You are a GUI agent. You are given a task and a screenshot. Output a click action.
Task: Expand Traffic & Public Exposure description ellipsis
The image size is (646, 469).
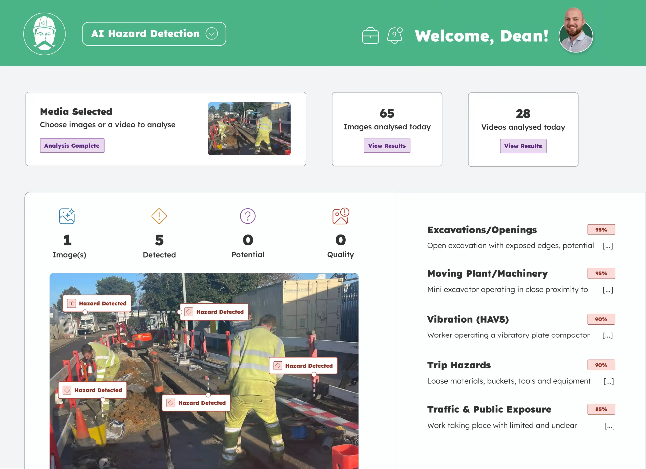[x=609, y=426]
